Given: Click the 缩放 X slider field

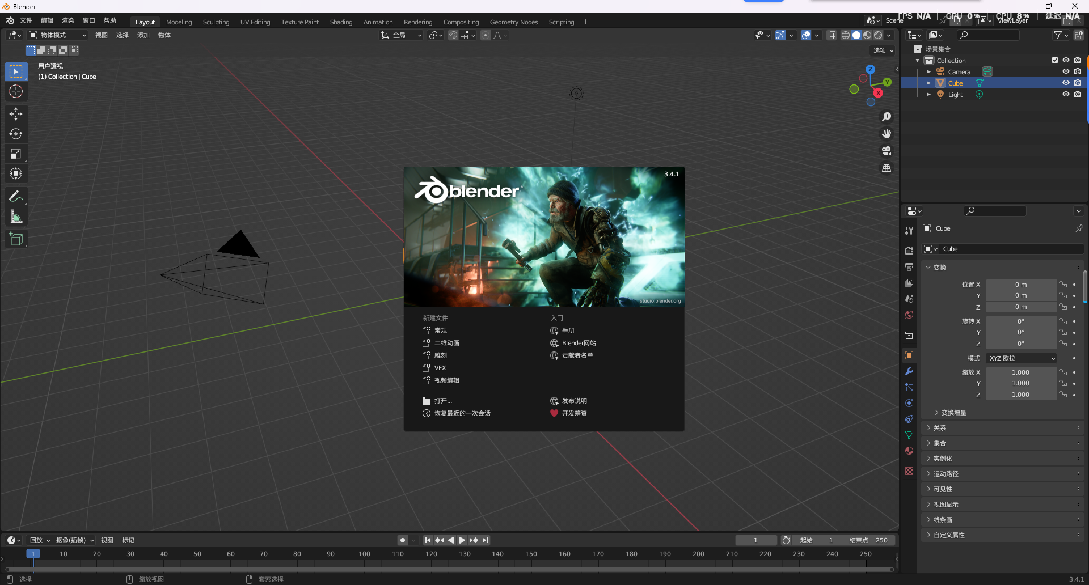Looking at the screenshot, I should pyautogui.click(x=1021, y=372).
